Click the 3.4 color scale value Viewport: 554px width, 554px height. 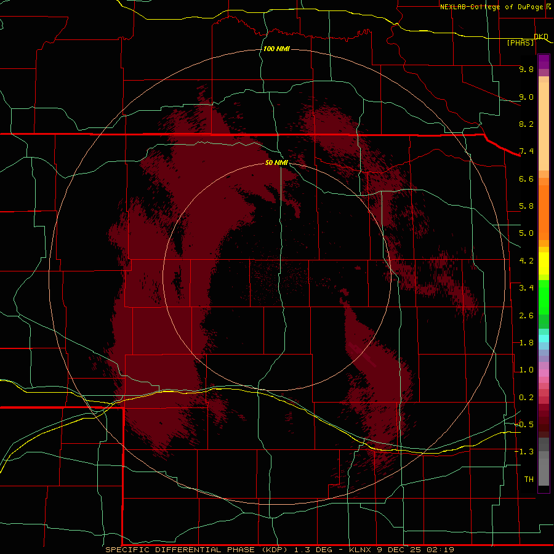click(x=526, y=288)
